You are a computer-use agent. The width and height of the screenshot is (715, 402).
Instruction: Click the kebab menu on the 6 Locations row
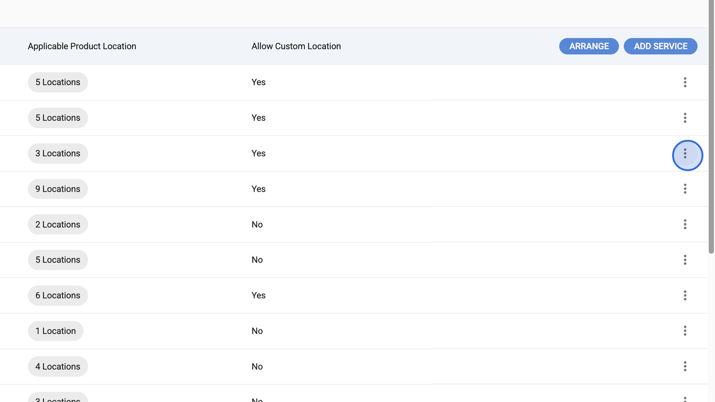[x=685, y=295]
